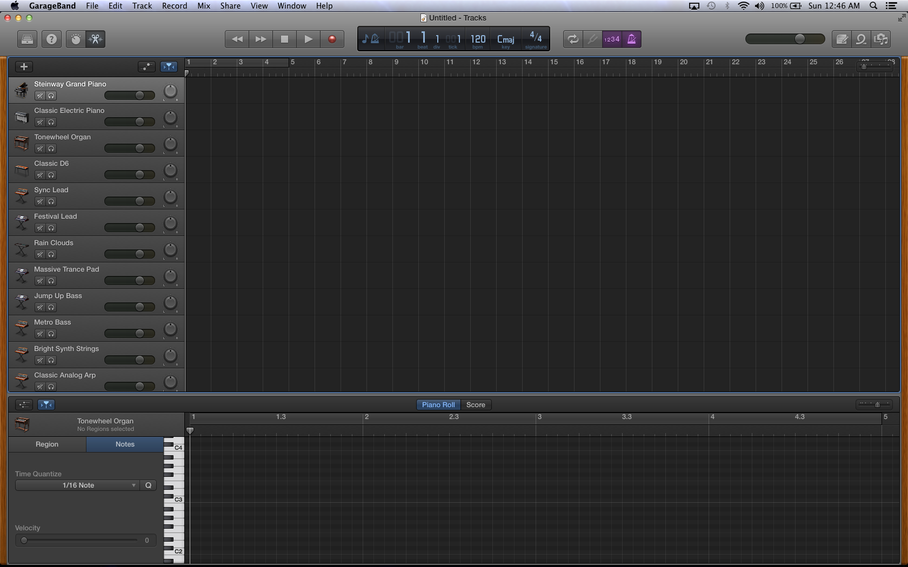Image resolution: width=908 pixels, height=567 pixels.
Task: Click the Classic D6 instrument icon
Action: (x=21, y=170)
